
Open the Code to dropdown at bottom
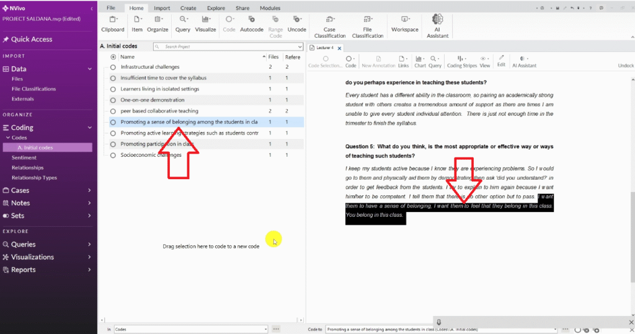556,330
